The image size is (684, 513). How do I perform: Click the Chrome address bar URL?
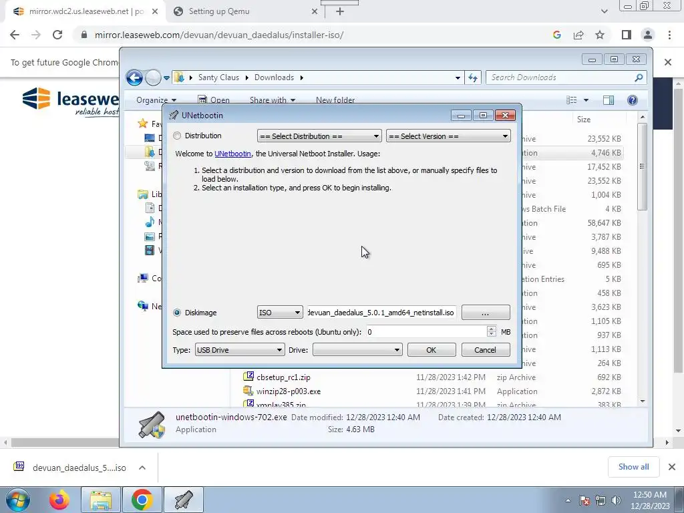point(219,35)
